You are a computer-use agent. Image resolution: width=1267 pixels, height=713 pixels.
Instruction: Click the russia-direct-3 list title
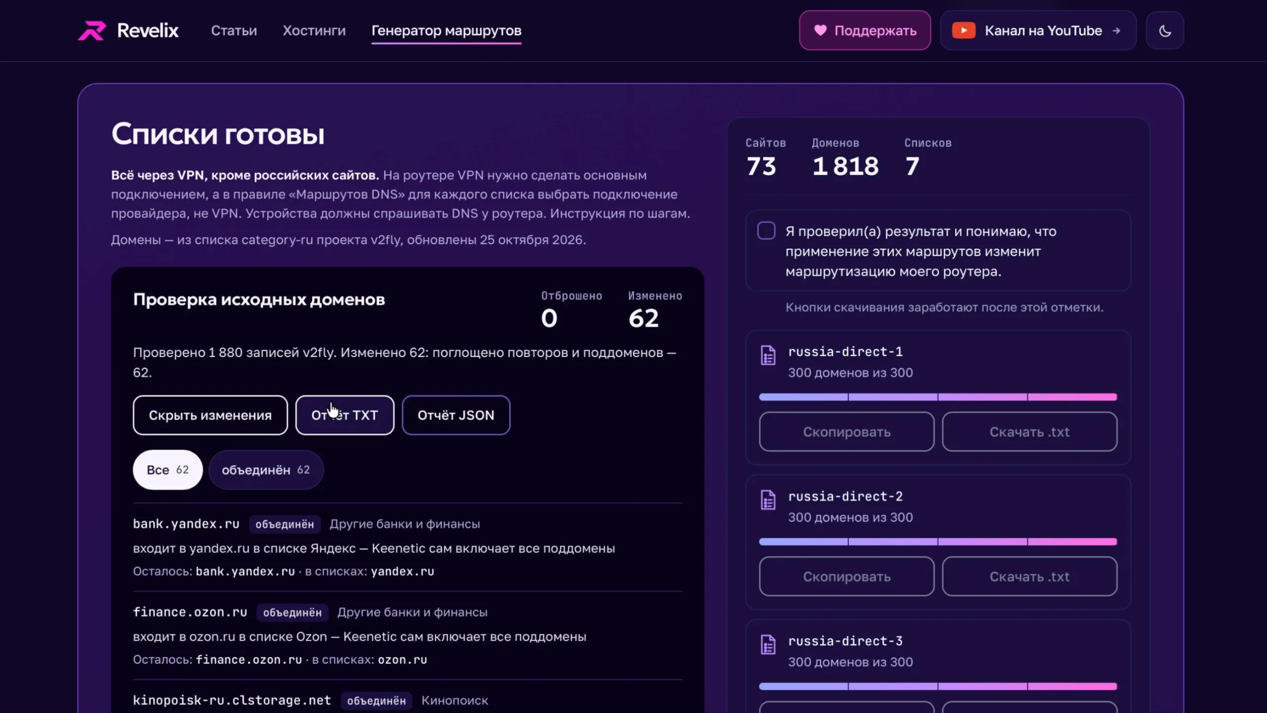point(845,641)
